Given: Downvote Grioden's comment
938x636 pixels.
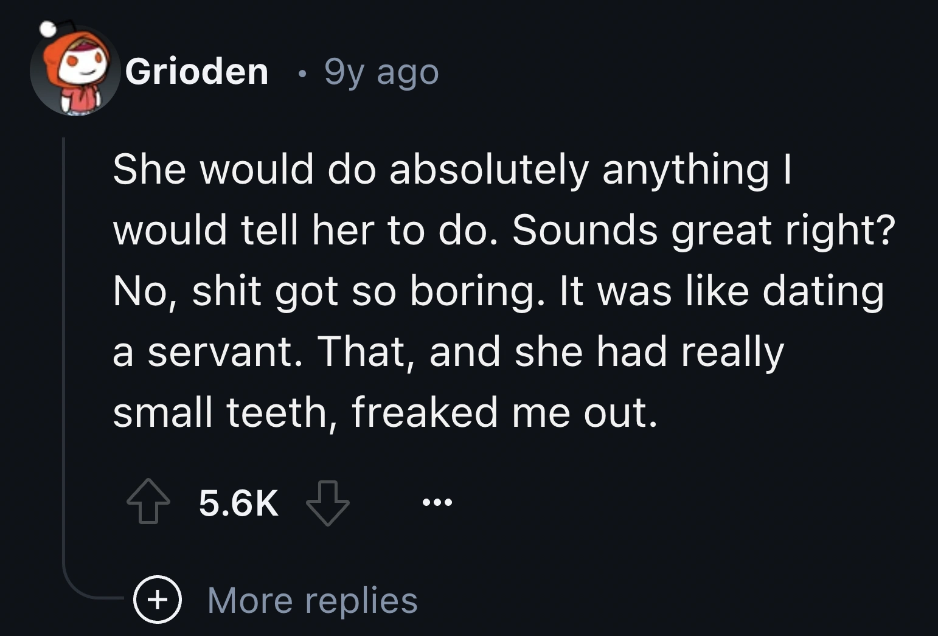Looking at the screenshot, I should pyautogui.click(x=327, y=502).
